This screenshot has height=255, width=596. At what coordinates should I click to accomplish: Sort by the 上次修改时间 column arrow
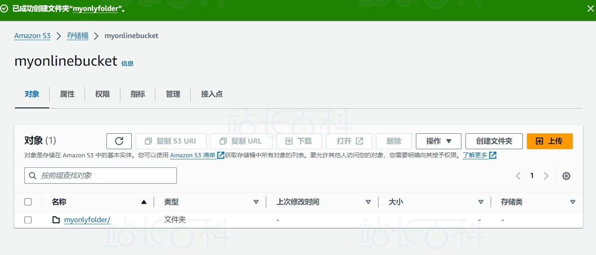368,202
